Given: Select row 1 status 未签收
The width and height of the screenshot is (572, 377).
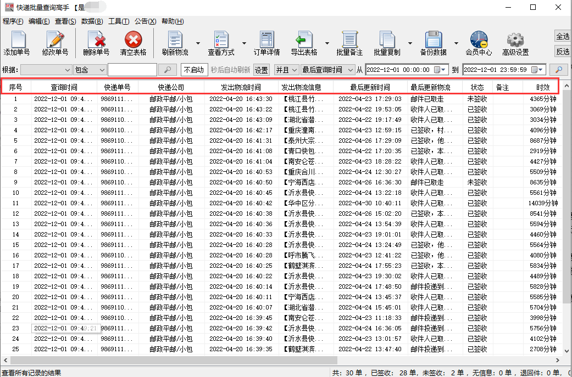Looking at the screenshot, I should tap(477, 99).
